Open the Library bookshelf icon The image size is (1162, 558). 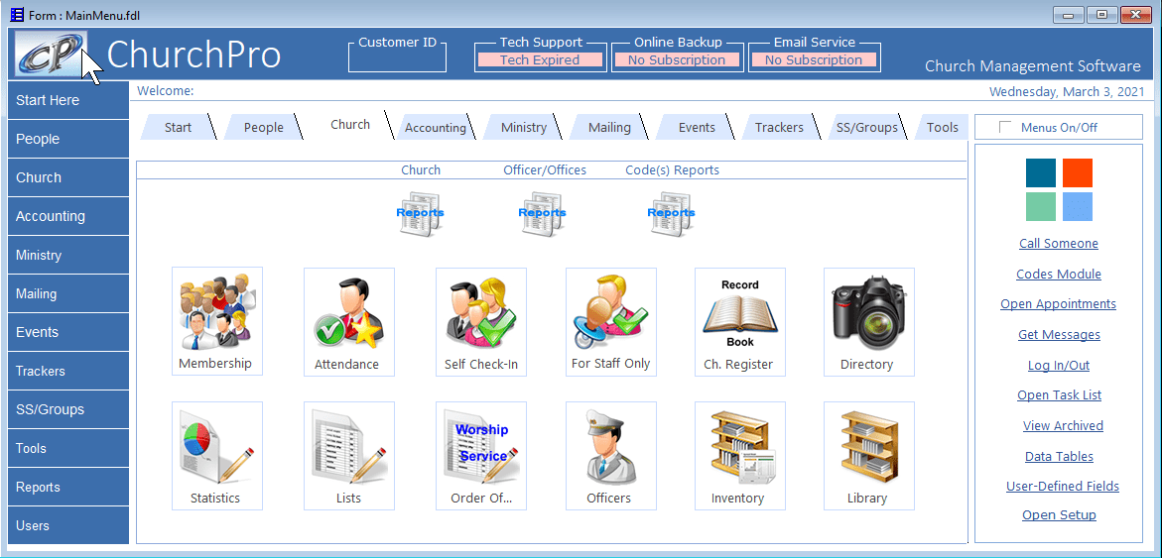pyautogui.click(x=869, y=456)
